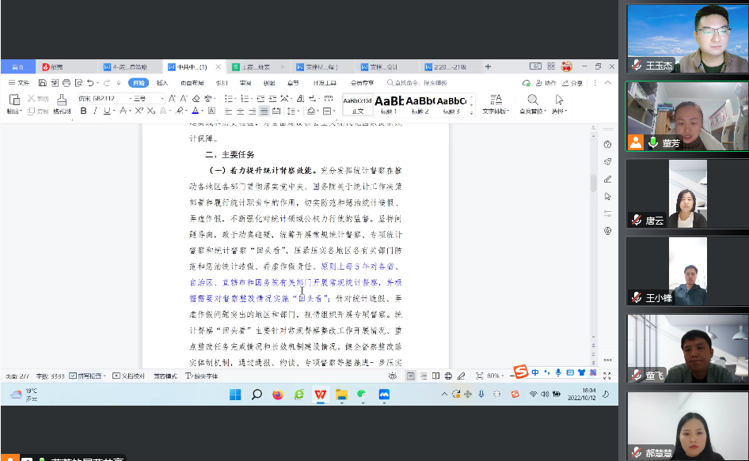Expand the numbered list dropdown arrow

[x=252, y=99]
